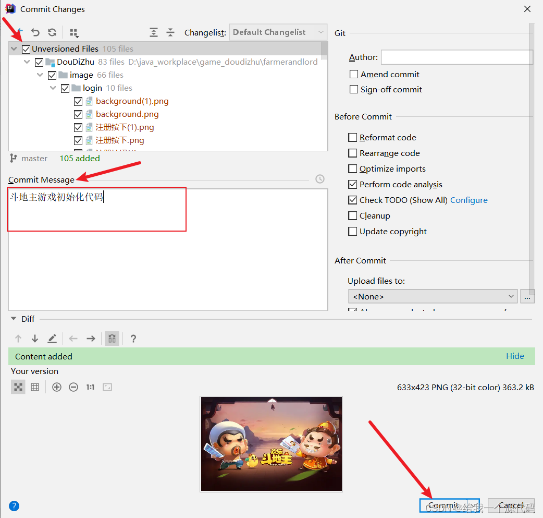The height and width of the screenshot is (518, 543).
Task: Click the Refresh changes icon
Action: 52,32
